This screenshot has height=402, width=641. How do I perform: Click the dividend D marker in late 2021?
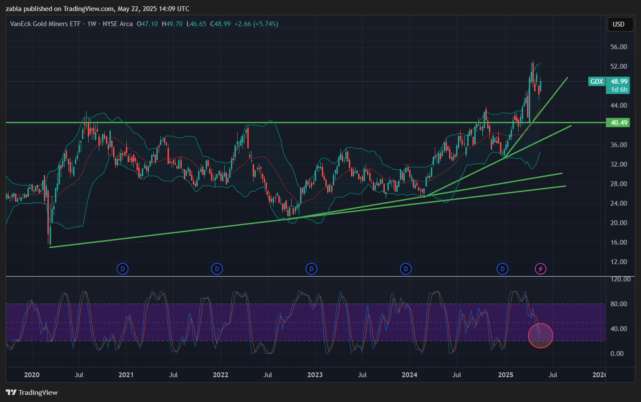click(x=217, y=269)
